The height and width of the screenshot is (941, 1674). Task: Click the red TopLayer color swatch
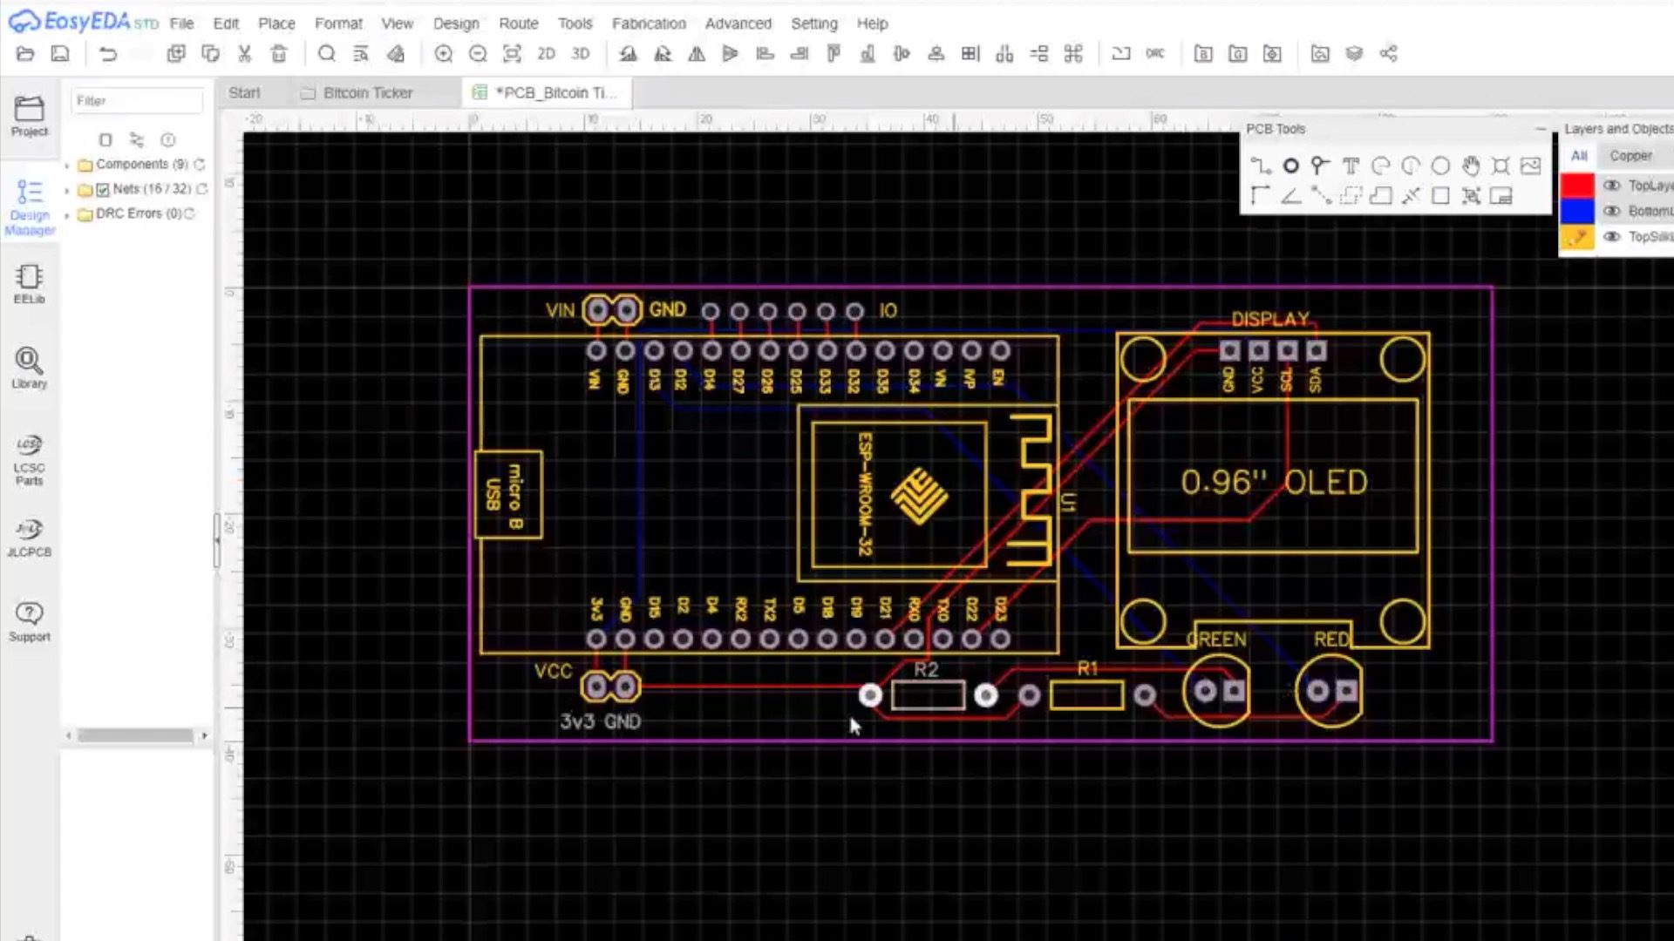[1576, 186]
